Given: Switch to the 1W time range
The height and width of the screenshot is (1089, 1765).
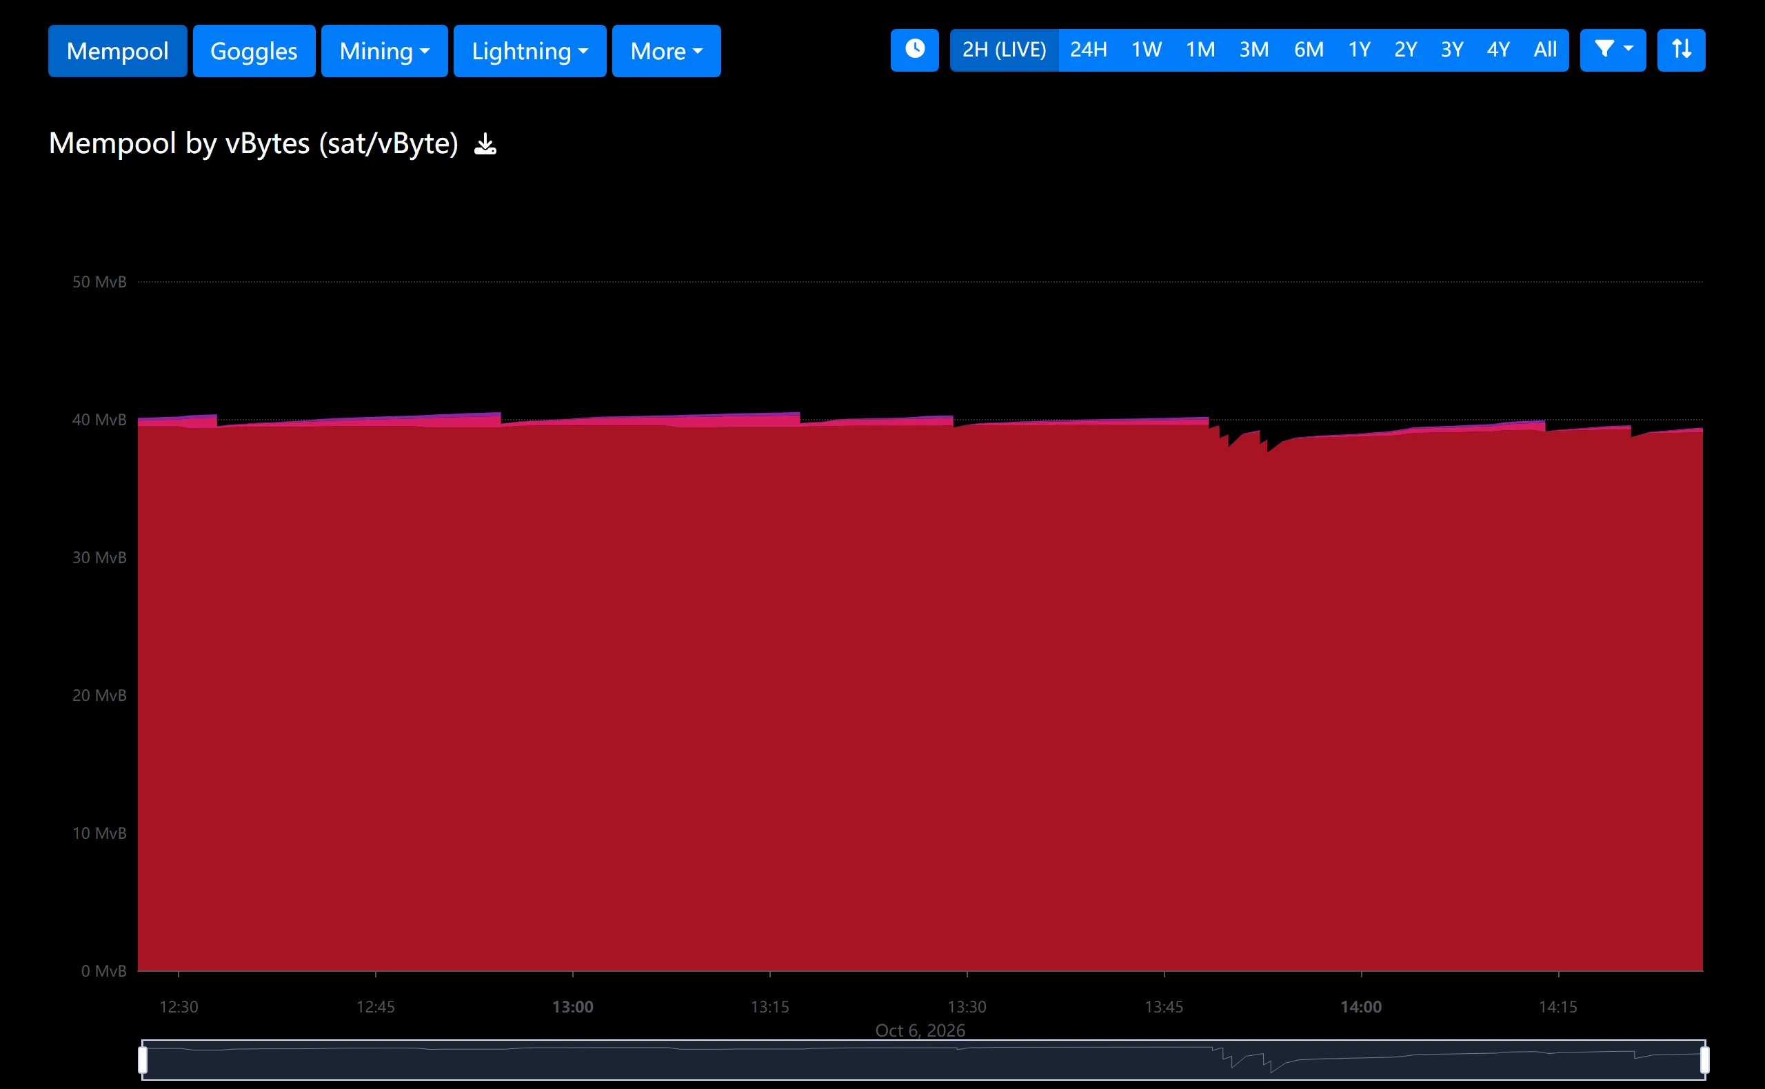Looking at the screenshot, I should coord(1146,50).
